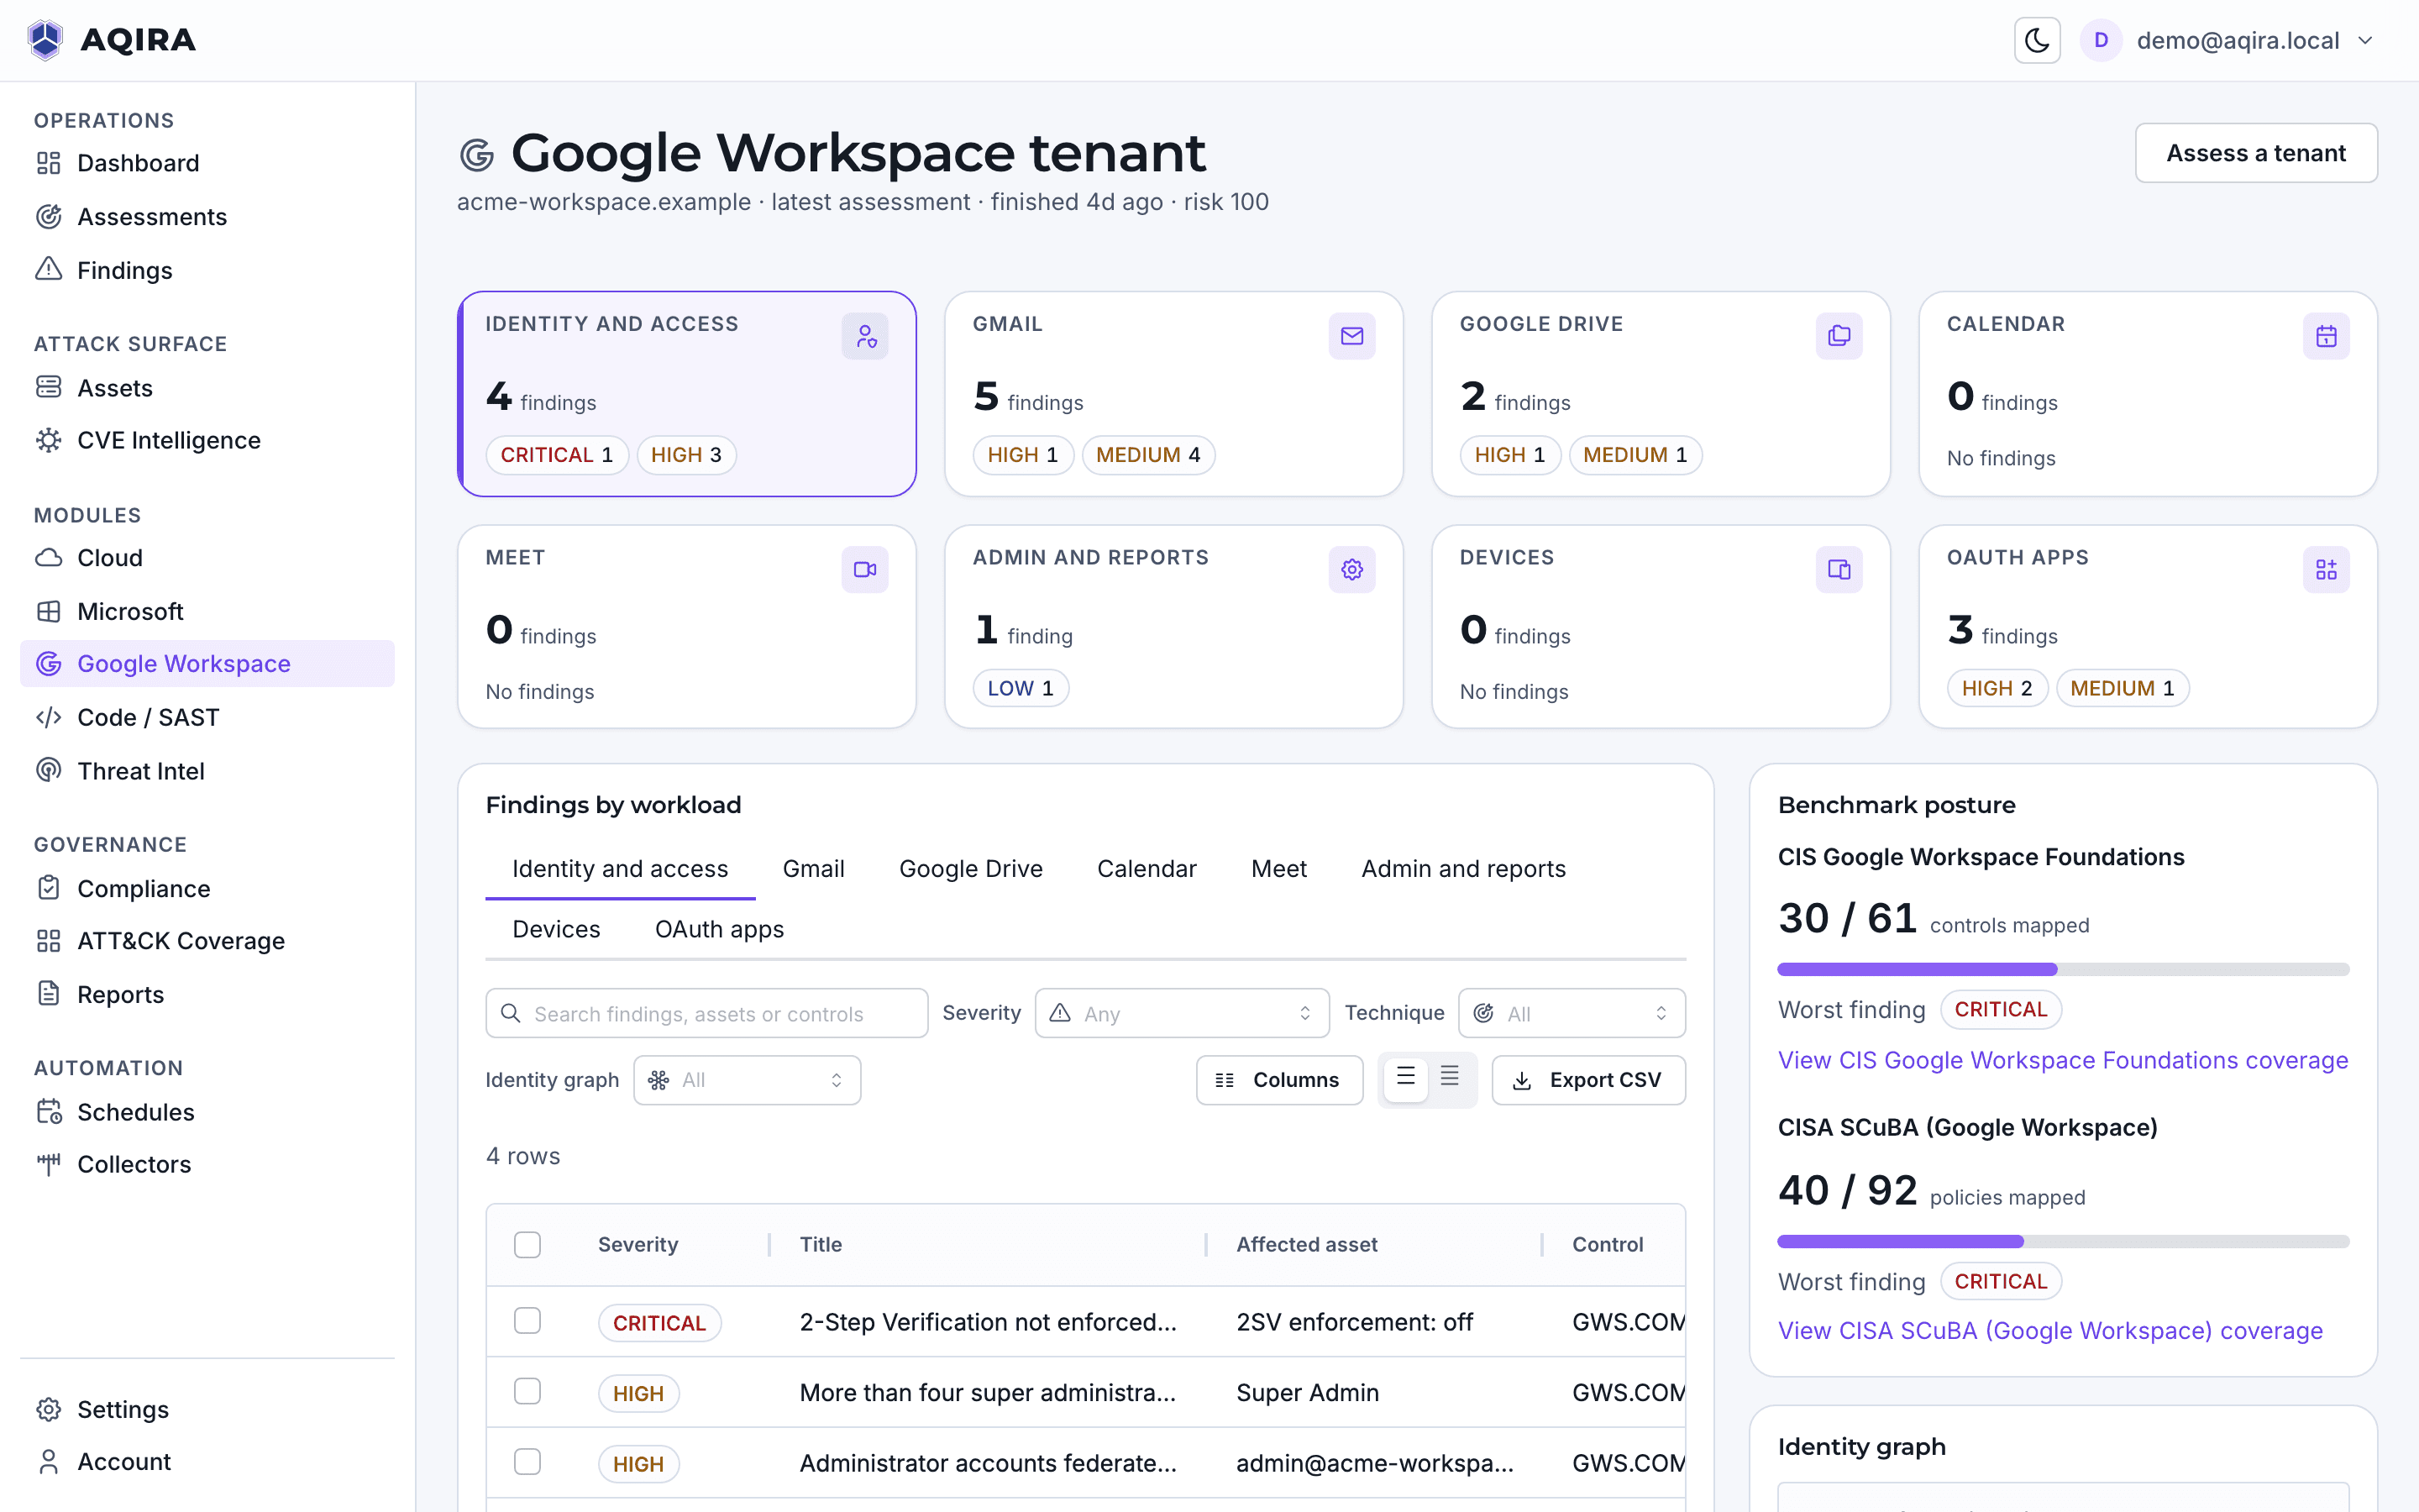Open Microsoft module in the sidebar
The width and height of the screenshot is (2419, 1512).
point(207,611)
